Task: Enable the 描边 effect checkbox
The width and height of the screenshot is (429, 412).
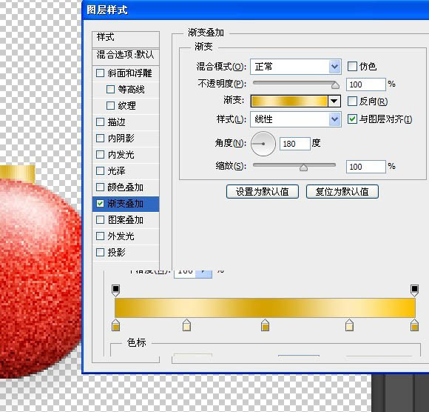Action: (x=100, y=122)
